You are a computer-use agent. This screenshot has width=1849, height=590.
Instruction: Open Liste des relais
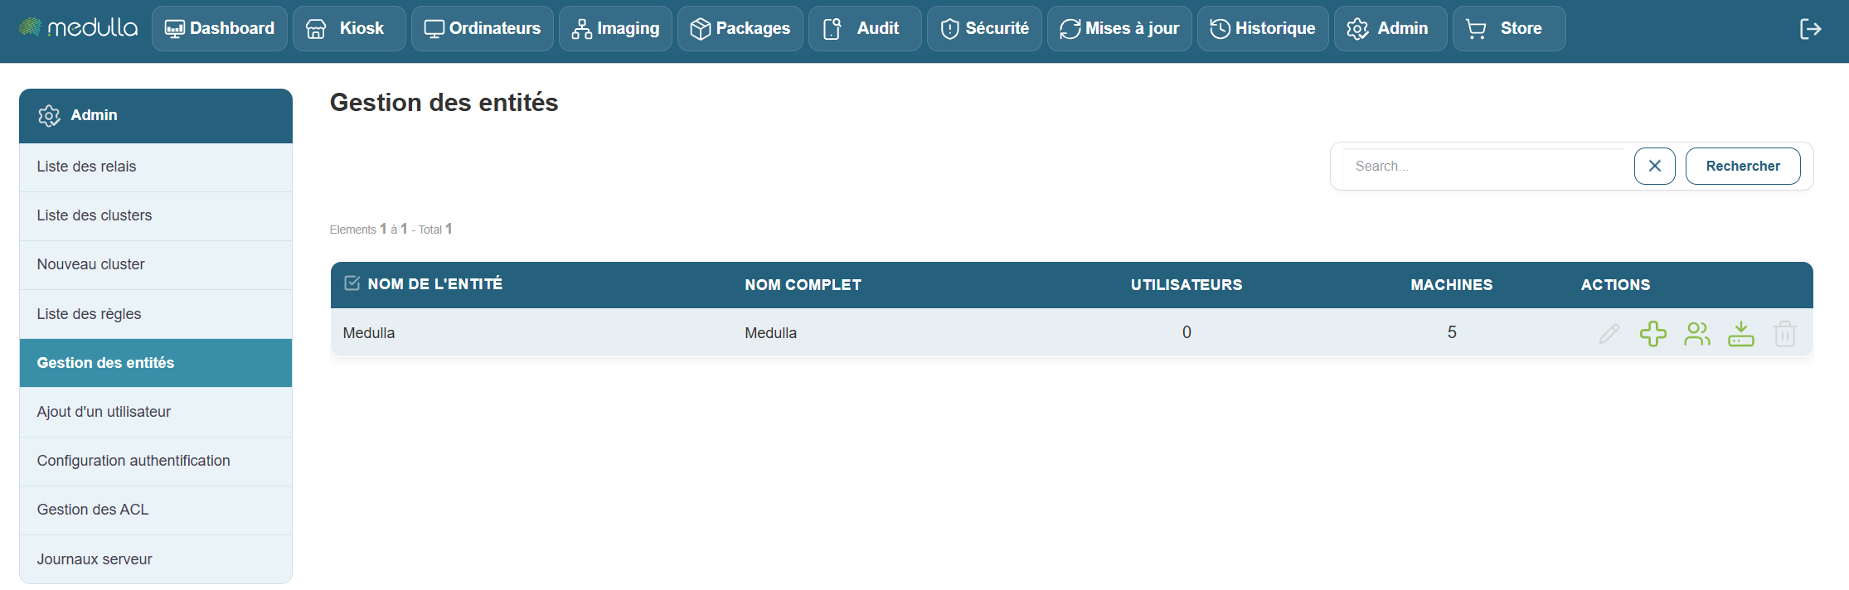click(156, 167)
